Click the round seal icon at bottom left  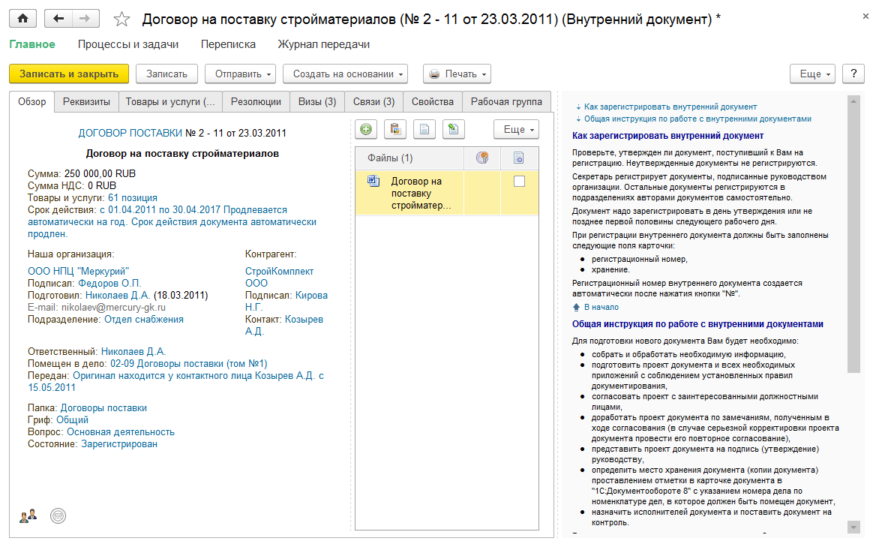point(58,515)
